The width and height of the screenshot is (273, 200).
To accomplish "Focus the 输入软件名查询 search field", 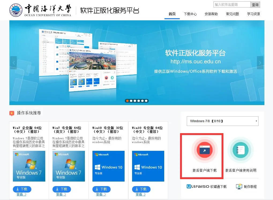I will coord(232,5).
